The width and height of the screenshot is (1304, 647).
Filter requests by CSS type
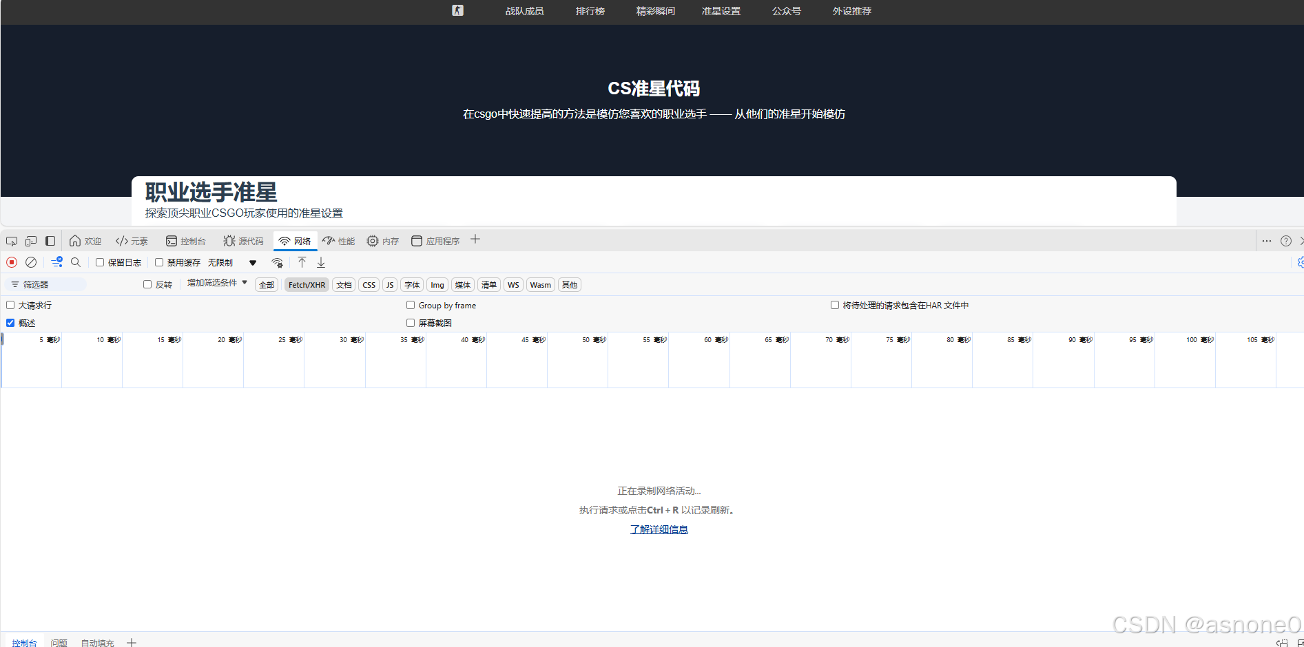point(369,285)
